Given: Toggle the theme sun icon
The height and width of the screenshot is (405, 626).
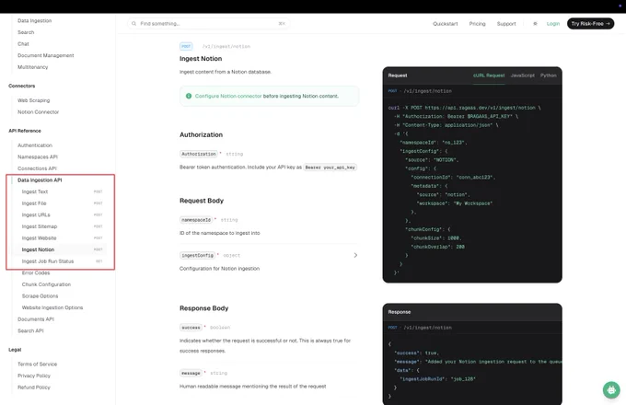Looking at the screenshot, I should pyautogui.click(x=535, y=24).
